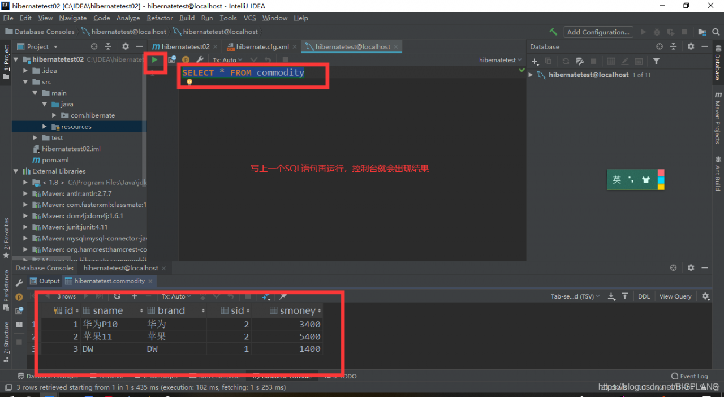Click the IME language indicator 英
Viewport: 724px width, 397px height.
617,180
